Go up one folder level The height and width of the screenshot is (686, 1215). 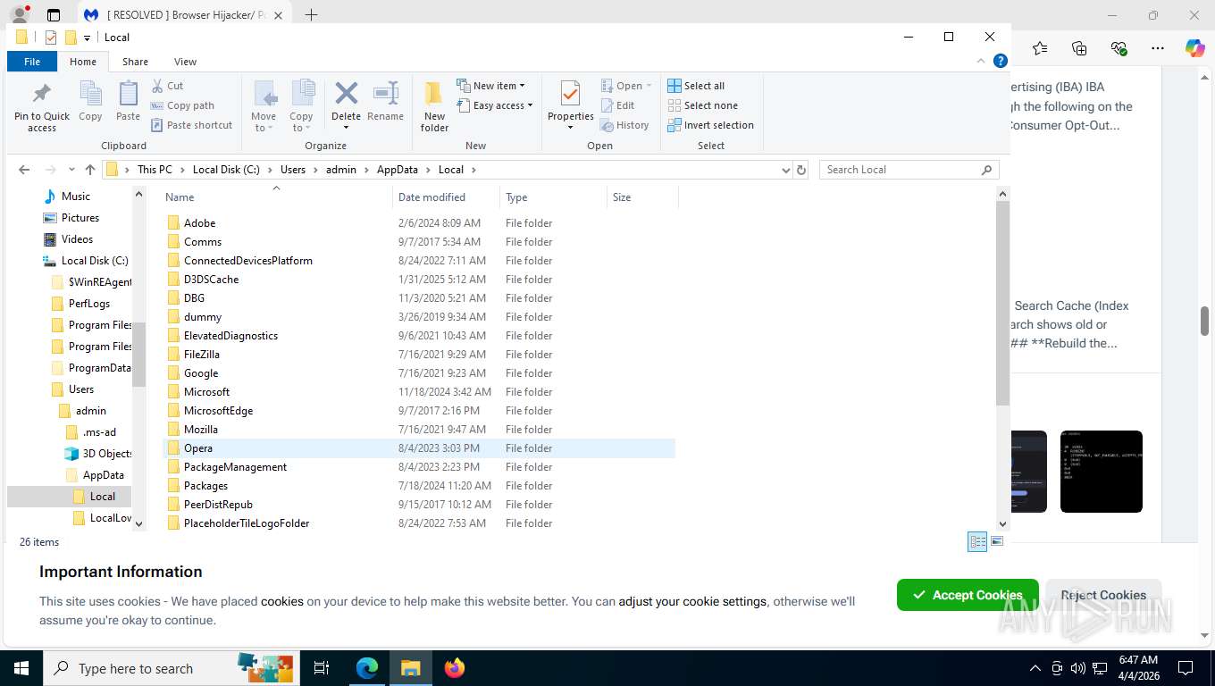click(x=89, y=170)
